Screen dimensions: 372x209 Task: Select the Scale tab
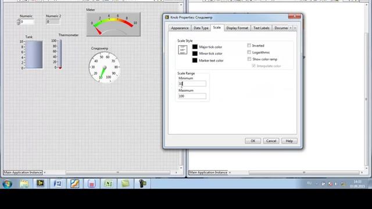pos(217,27)
